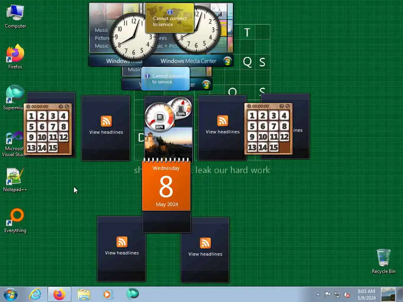Shuffle the right-hand picture puzzle
This screenshot has height=302, width=403.
pos(288,106)
